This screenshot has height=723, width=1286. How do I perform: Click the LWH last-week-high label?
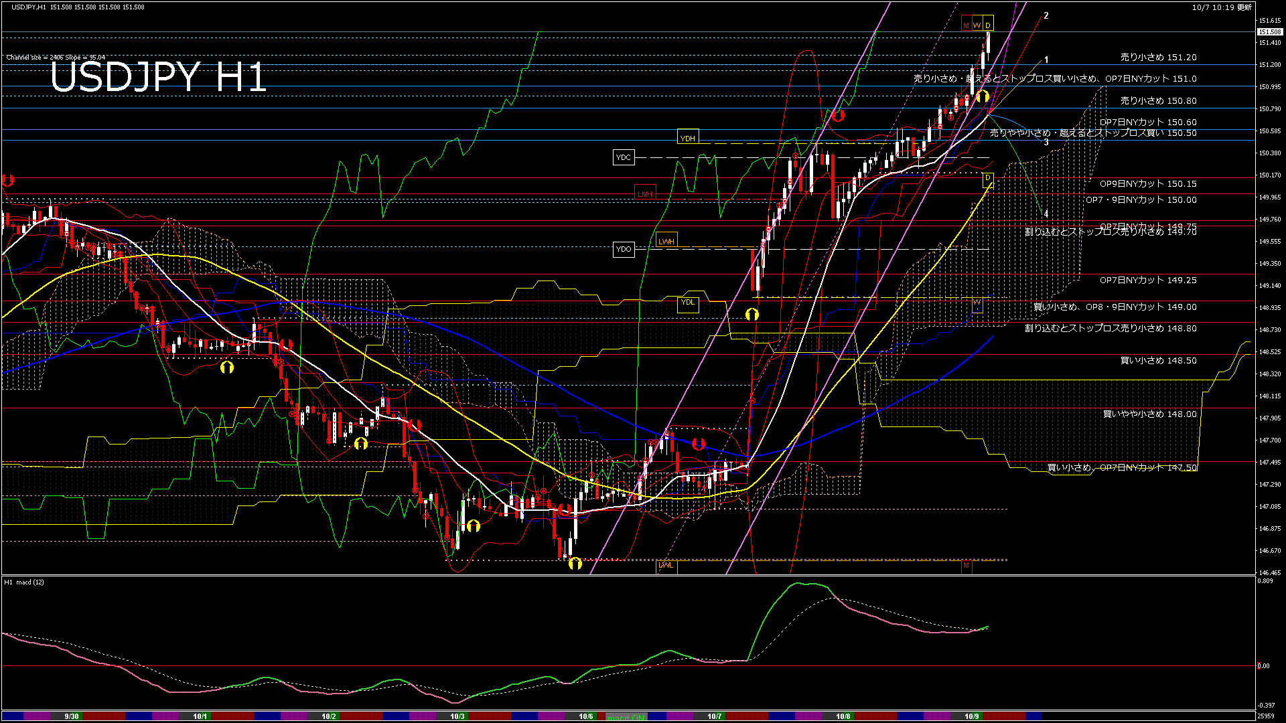tap(666, 242)
